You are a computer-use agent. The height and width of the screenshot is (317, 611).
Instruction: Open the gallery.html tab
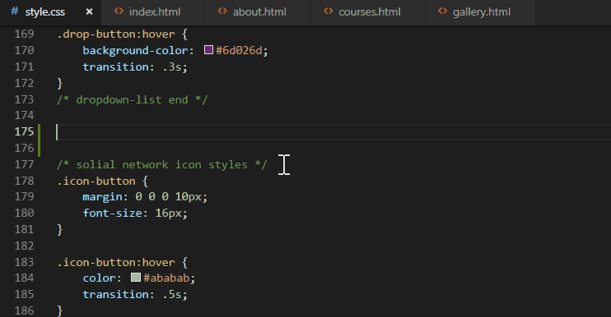pyautogui.click(x=479, y=12)
